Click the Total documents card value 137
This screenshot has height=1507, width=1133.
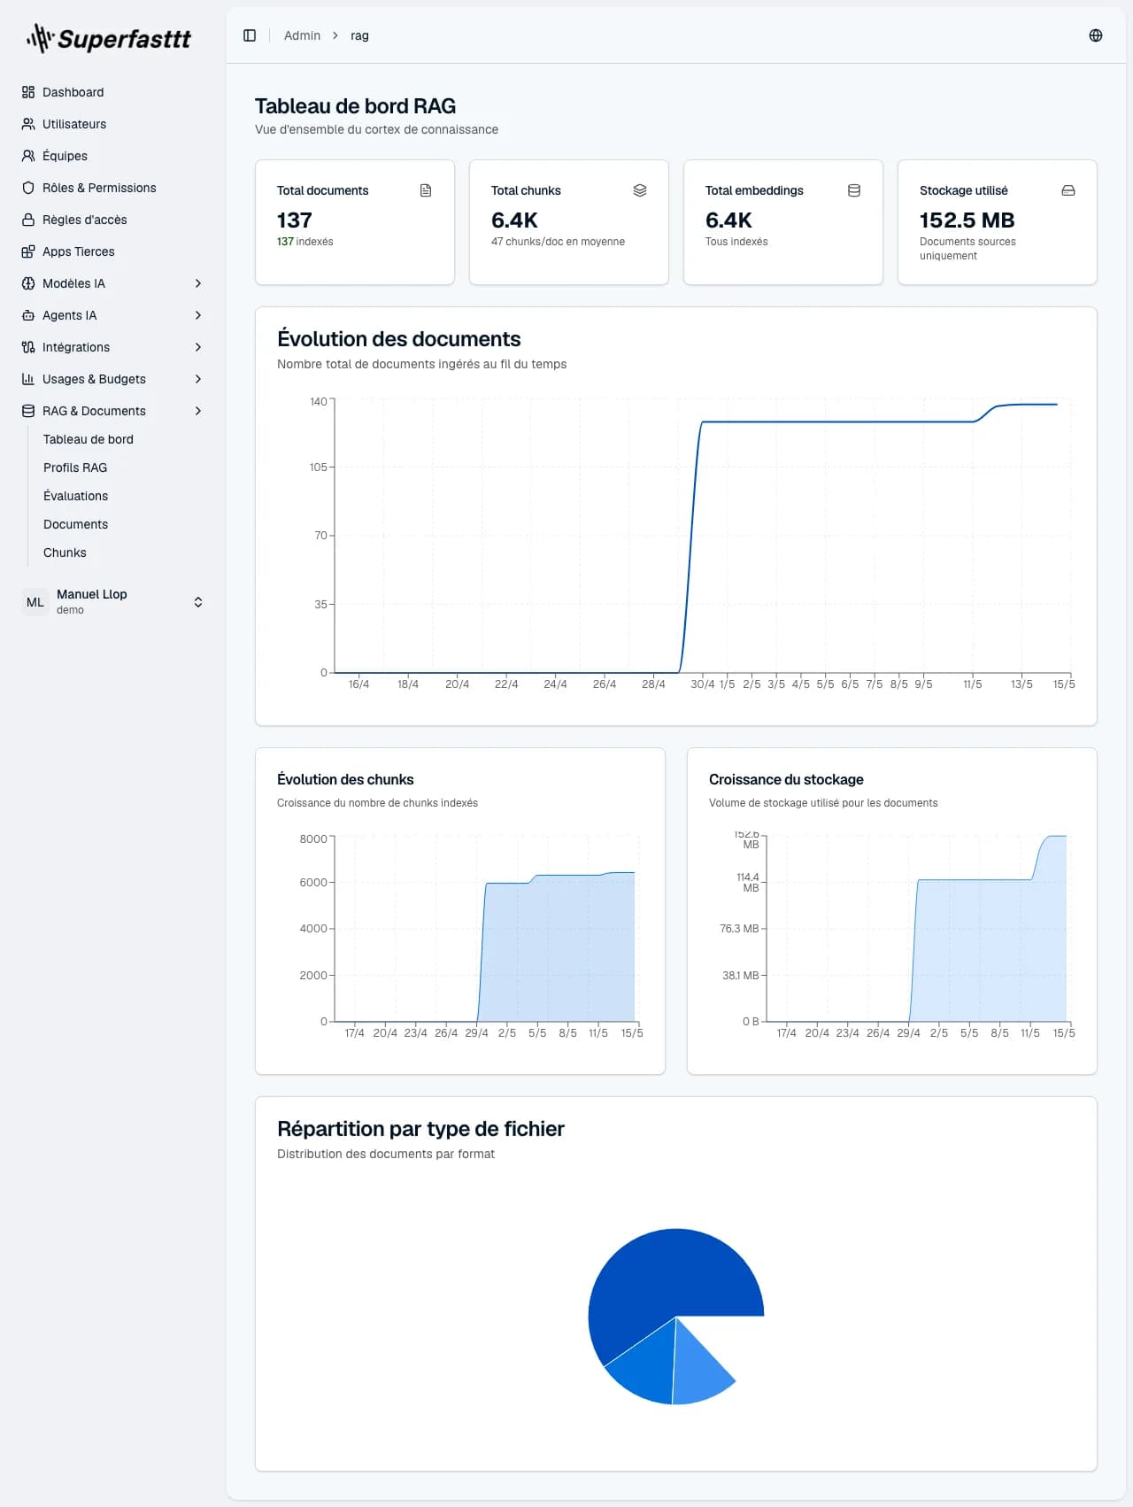click(x=295, y=220)
